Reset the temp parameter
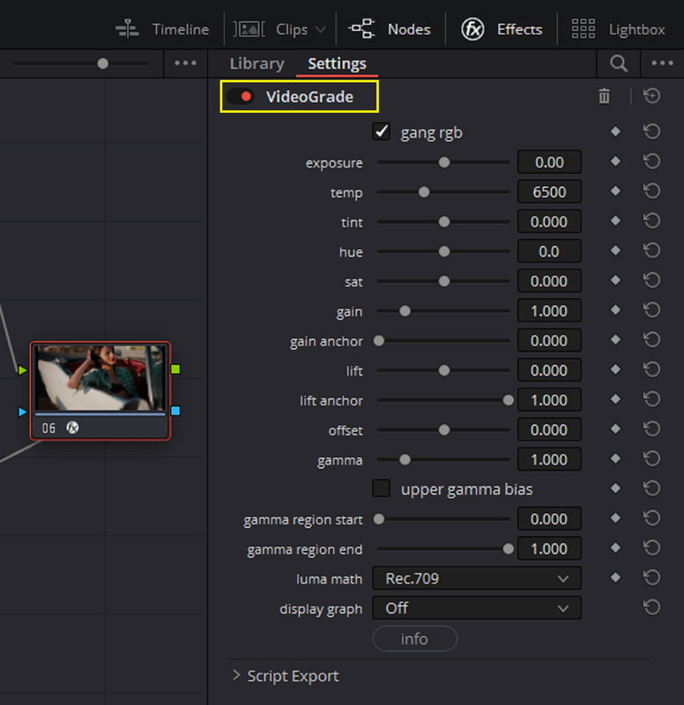The width and height of the screenshot is (684, 705). (651, 191)
